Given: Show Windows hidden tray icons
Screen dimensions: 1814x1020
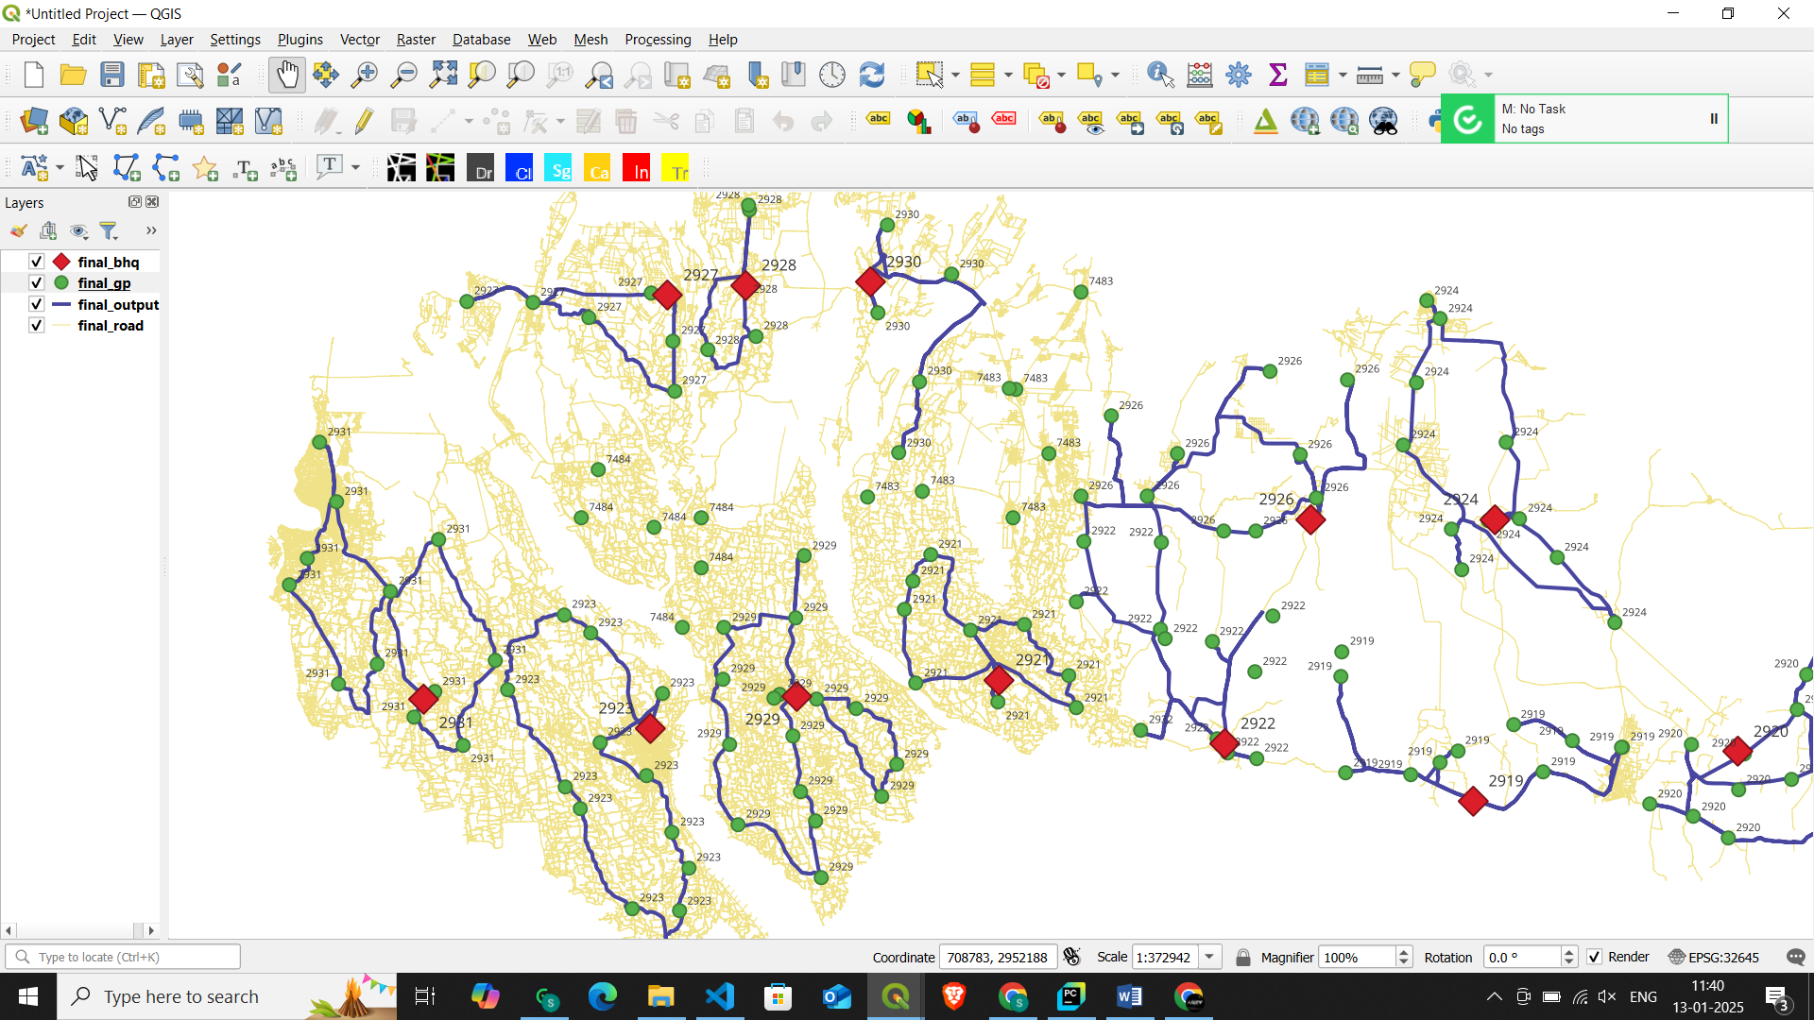Looking at the screenshot, I should [x=1494, y=996].
